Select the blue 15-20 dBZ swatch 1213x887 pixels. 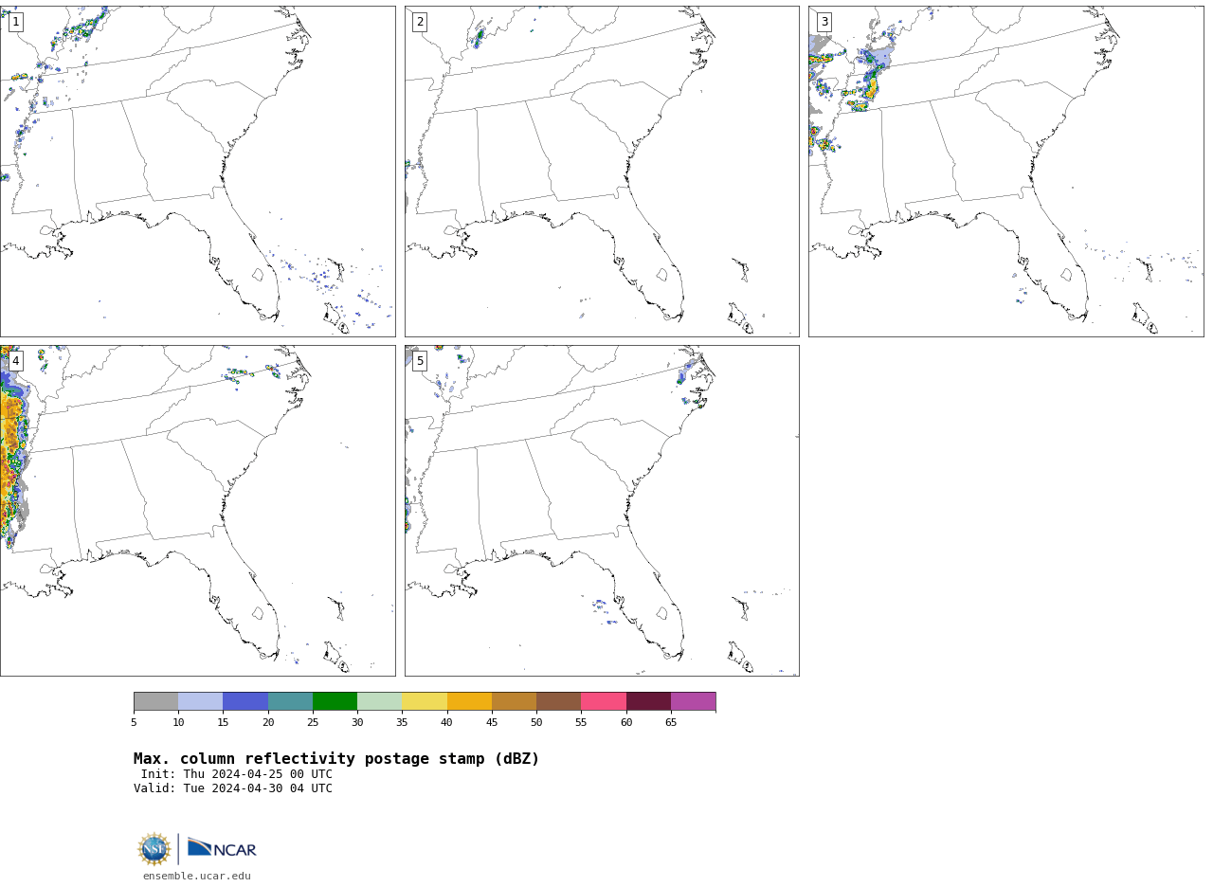click(245, 701)
